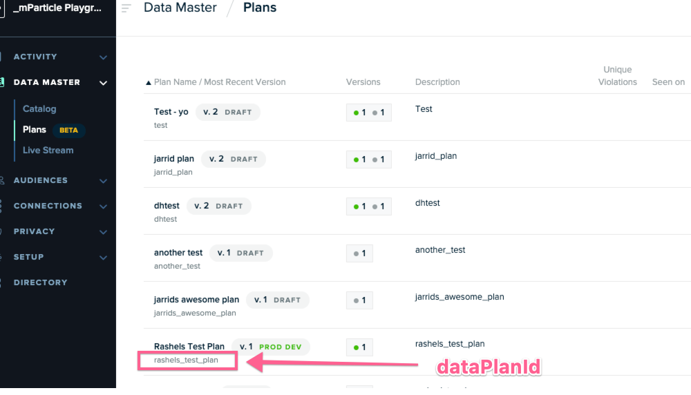
Task: Click dhtest versions count badge
Action: [369, 206]
